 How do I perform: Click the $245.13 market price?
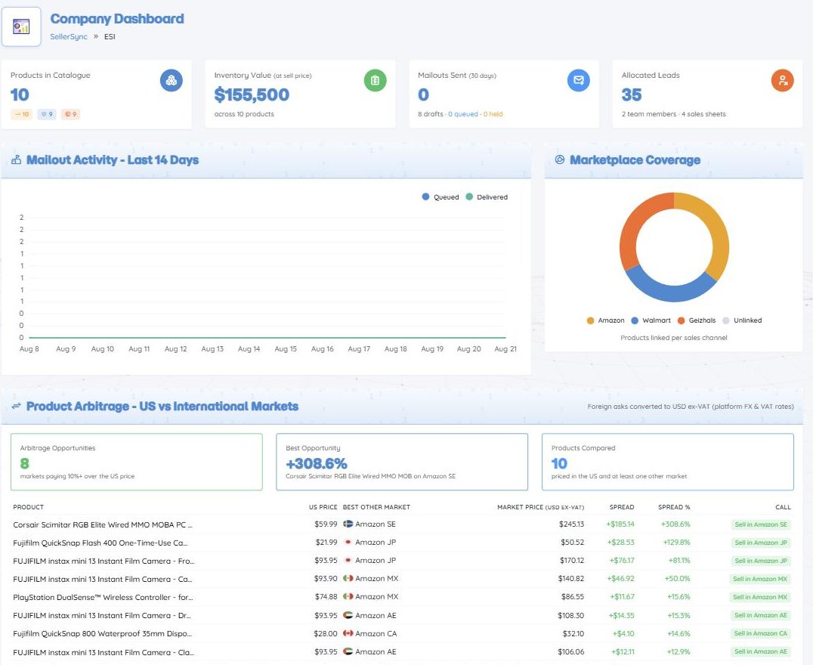571,524
